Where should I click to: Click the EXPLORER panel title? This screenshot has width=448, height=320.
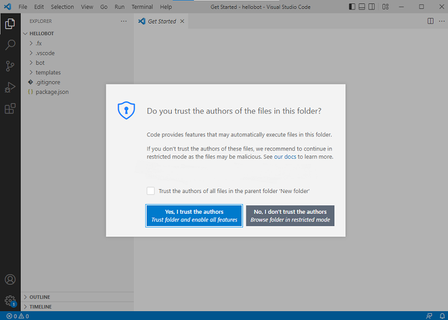point(40,21)
